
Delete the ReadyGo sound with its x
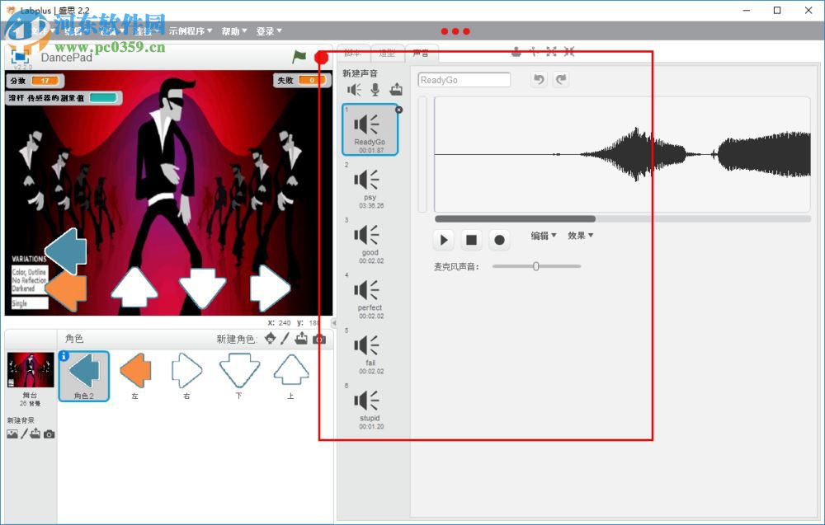tap(398, 110)
